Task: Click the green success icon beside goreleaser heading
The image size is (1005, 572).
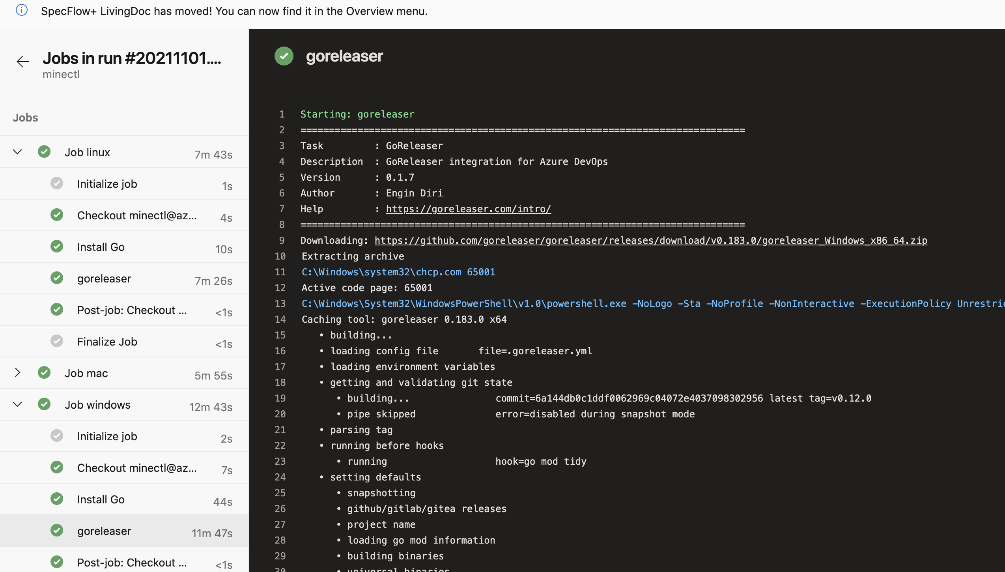Action: [x=284, y=56]
